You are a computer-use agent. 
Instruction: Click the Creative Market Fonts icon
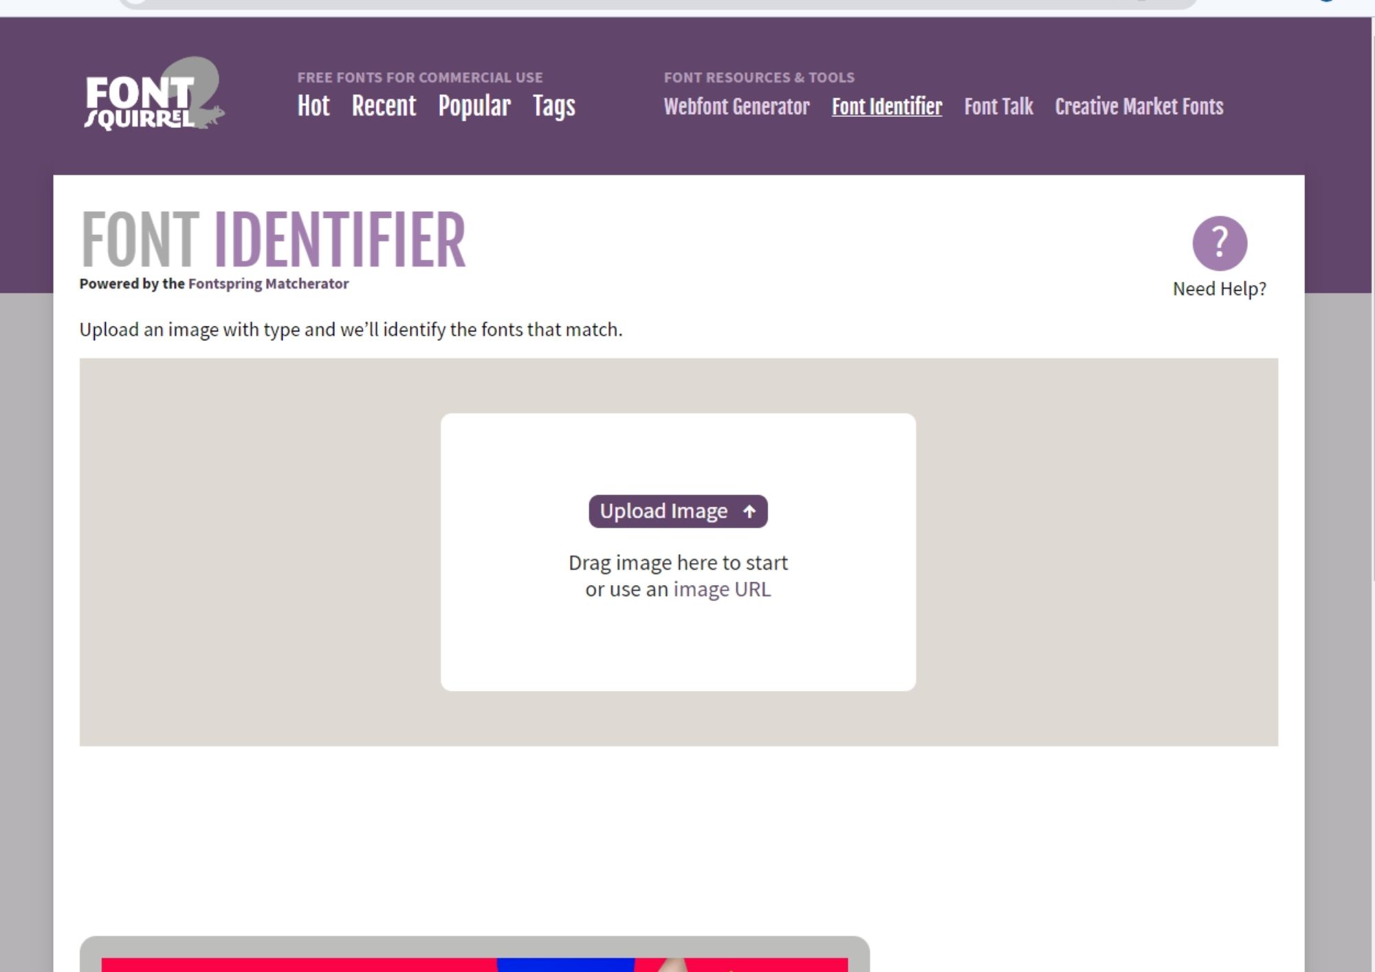[x=1138, y=107]
